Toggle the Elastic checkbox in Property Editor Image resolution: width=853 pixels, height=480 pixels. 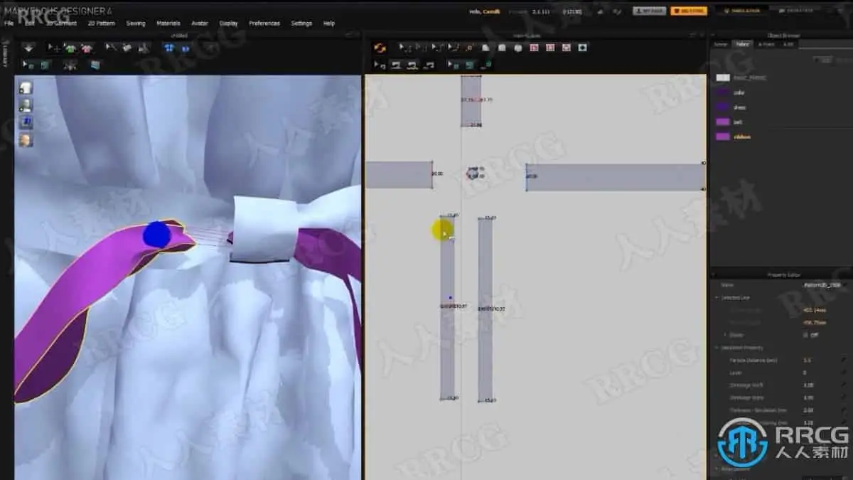(805, 335)
